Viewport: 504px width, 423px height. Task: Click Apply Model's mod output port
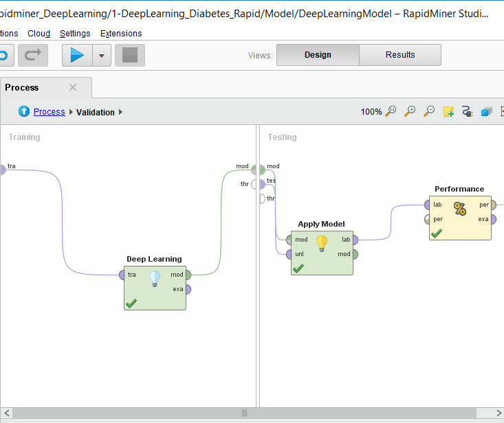pyautogui.click(x=355, y=254)
